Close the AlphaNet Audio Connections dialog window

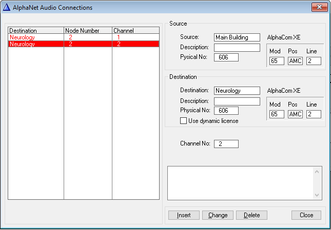pyautogui.click(x=319, y=7)
